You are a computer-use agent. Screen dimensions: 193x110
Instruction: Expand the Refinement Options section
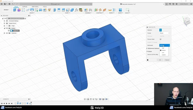(x=147, y=48)
